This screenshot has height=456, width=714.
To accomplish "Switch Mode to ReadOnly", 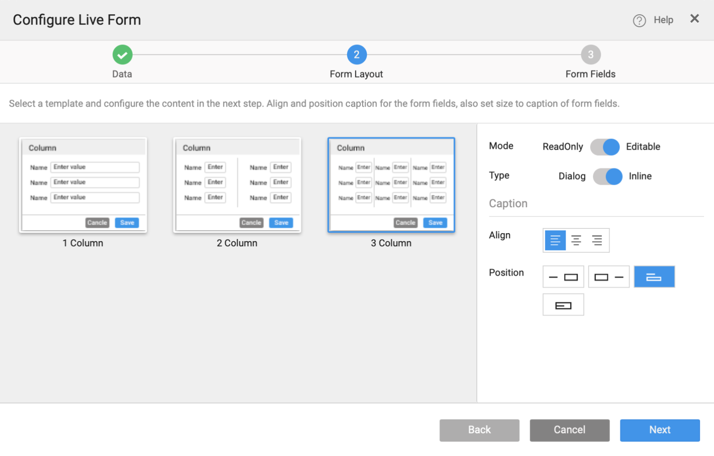I will (563, 147).
